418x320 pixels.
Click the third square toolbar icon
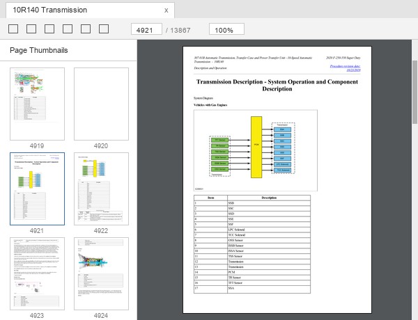[49, 29]
